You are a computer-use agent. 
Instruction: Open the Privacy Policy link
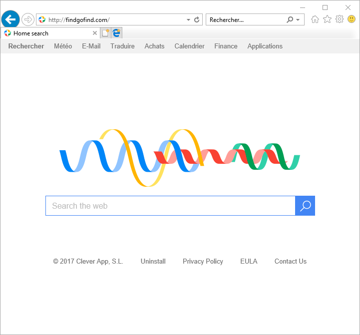point(203,261)
